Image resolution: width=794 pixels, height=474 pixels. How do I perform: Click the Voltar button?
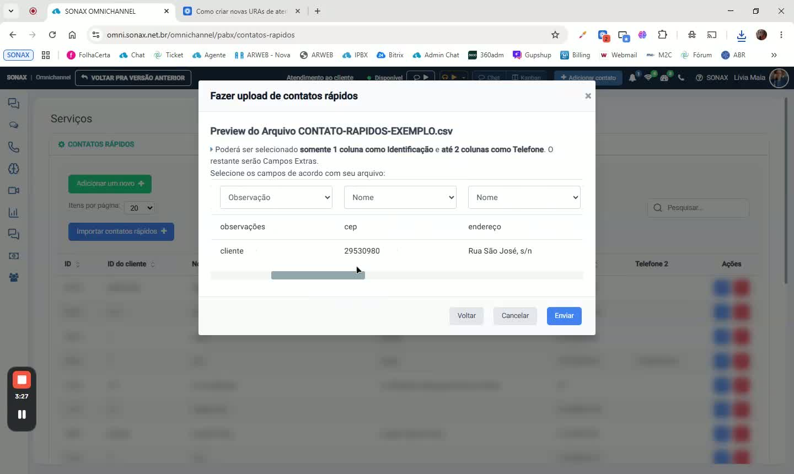point(466,316)
